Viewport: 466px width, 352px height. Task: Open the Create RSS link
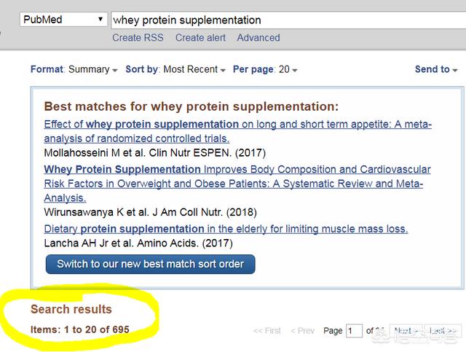[138, 38]
